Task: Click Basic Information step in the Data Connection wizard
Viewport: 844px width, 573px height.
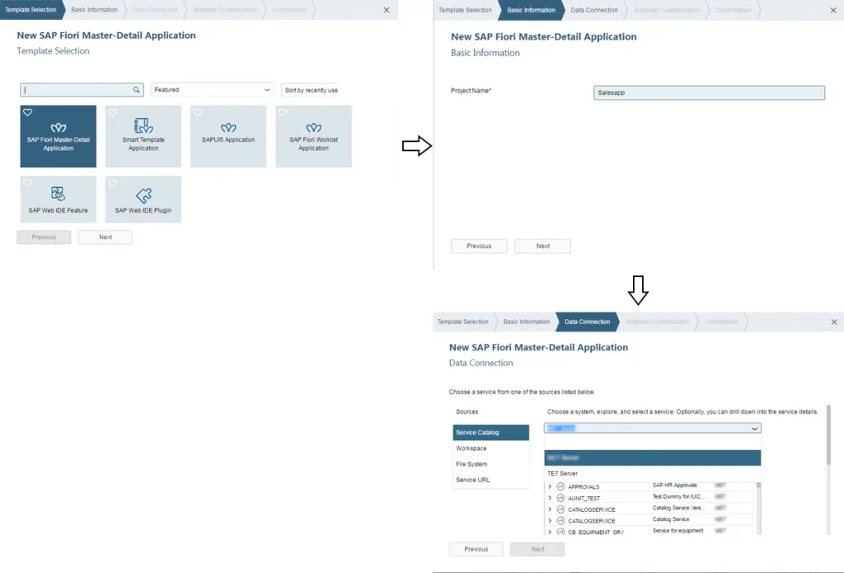Action: point(527,322)
